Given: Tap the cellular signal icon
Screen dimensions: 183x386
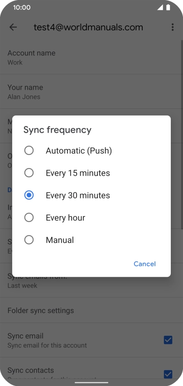Looking at the screenshot, I should click(160, 7).
